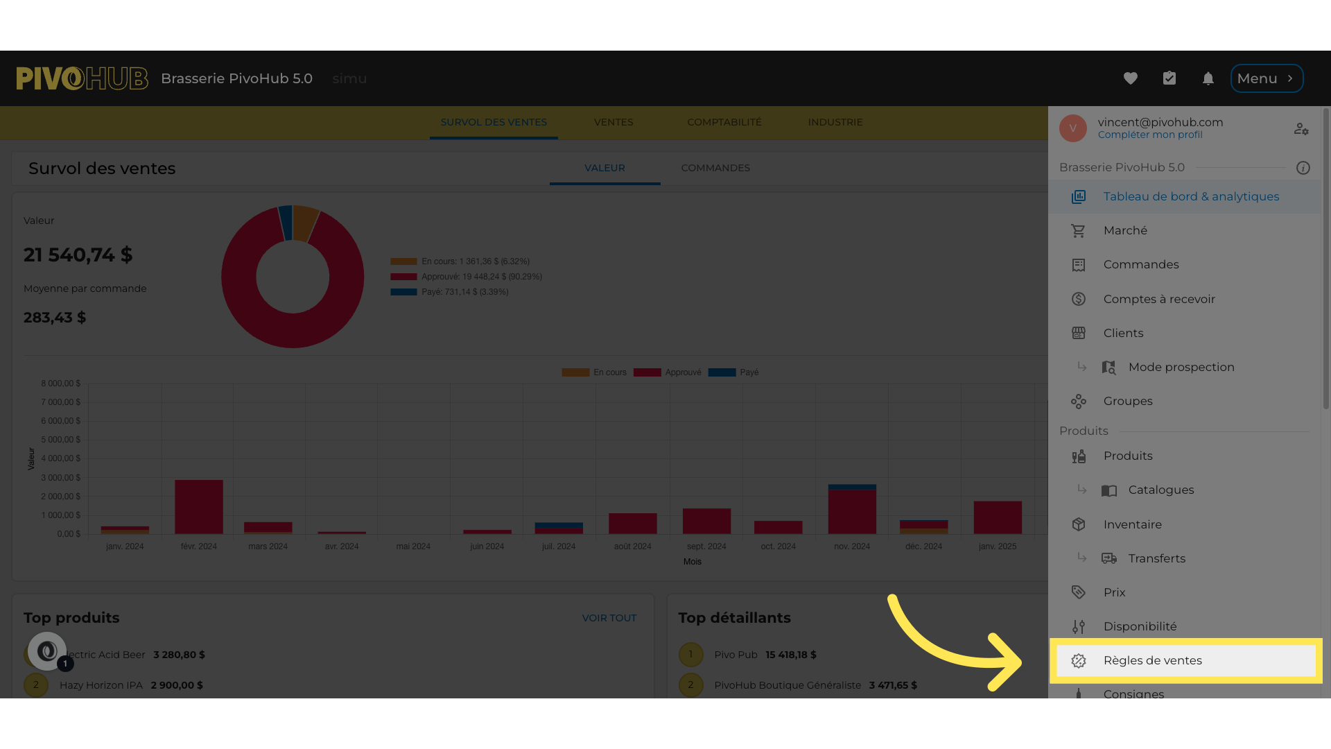Open Marché with the cart icon
The image size is (1331, 749).
click(x=1125, y=231)
